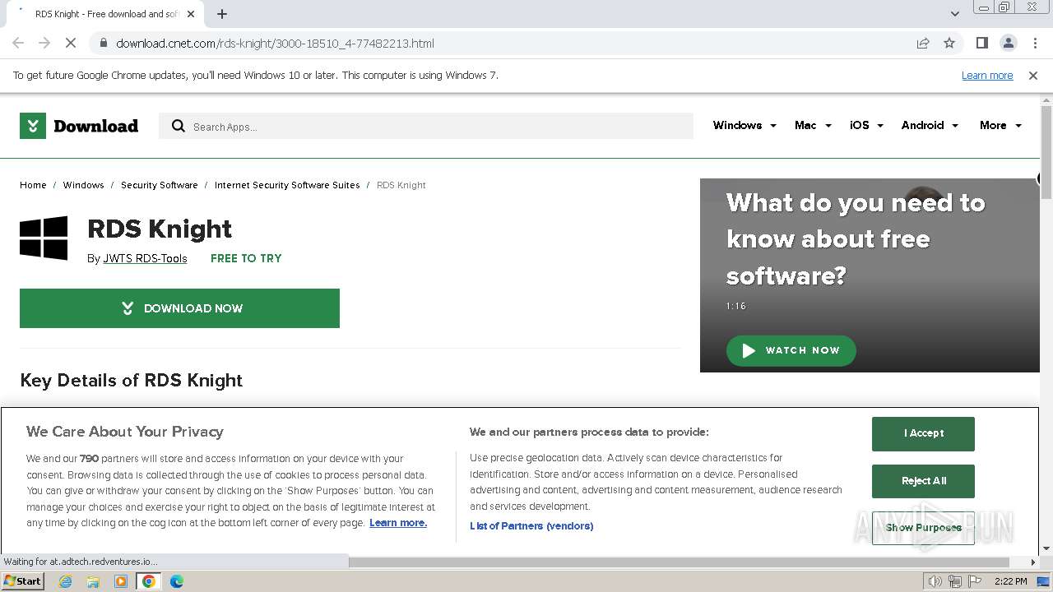Click the scroll down arrow
The image size is (1053, 592).
click(x=1046, y=548)
